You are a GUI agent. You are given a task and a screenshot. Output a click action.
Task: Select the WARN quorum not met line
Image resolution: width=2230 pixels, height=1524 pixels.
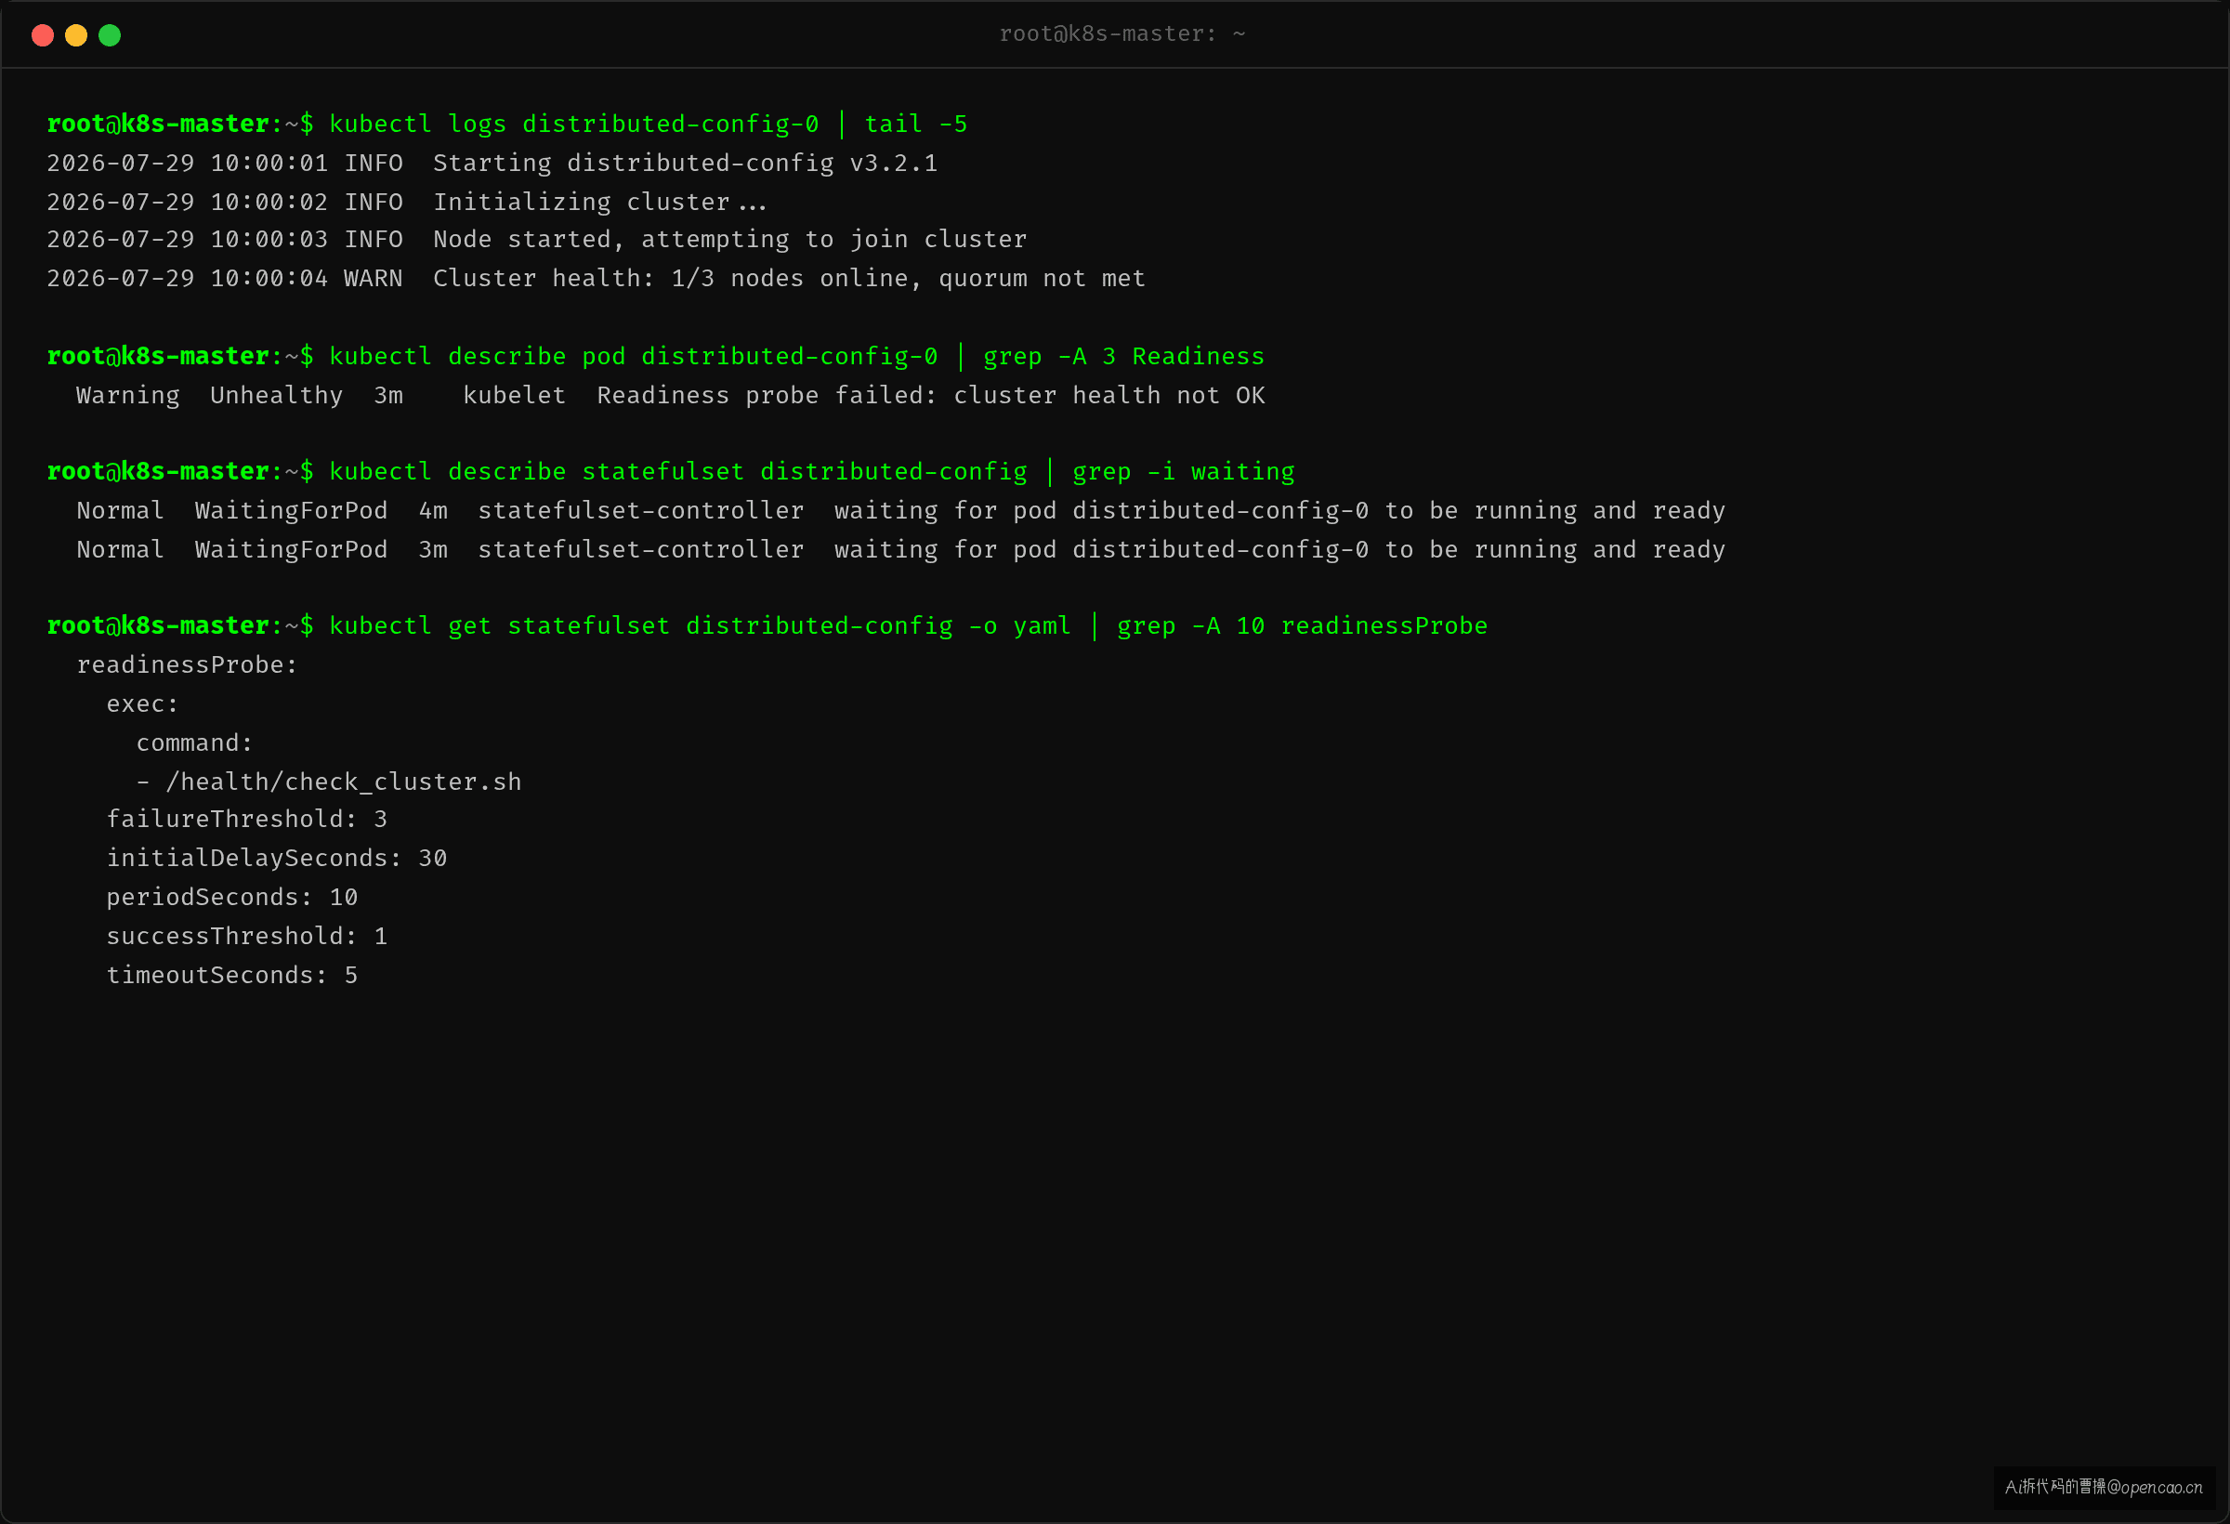point(596,278)
